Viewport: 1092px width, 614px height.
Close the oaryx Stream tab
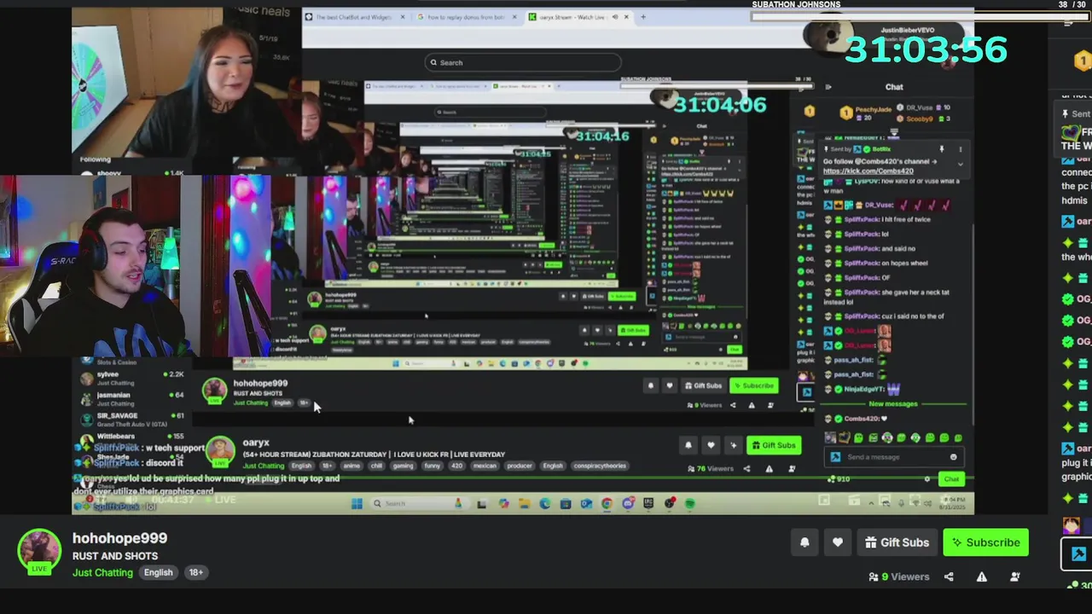pos(626,17)
